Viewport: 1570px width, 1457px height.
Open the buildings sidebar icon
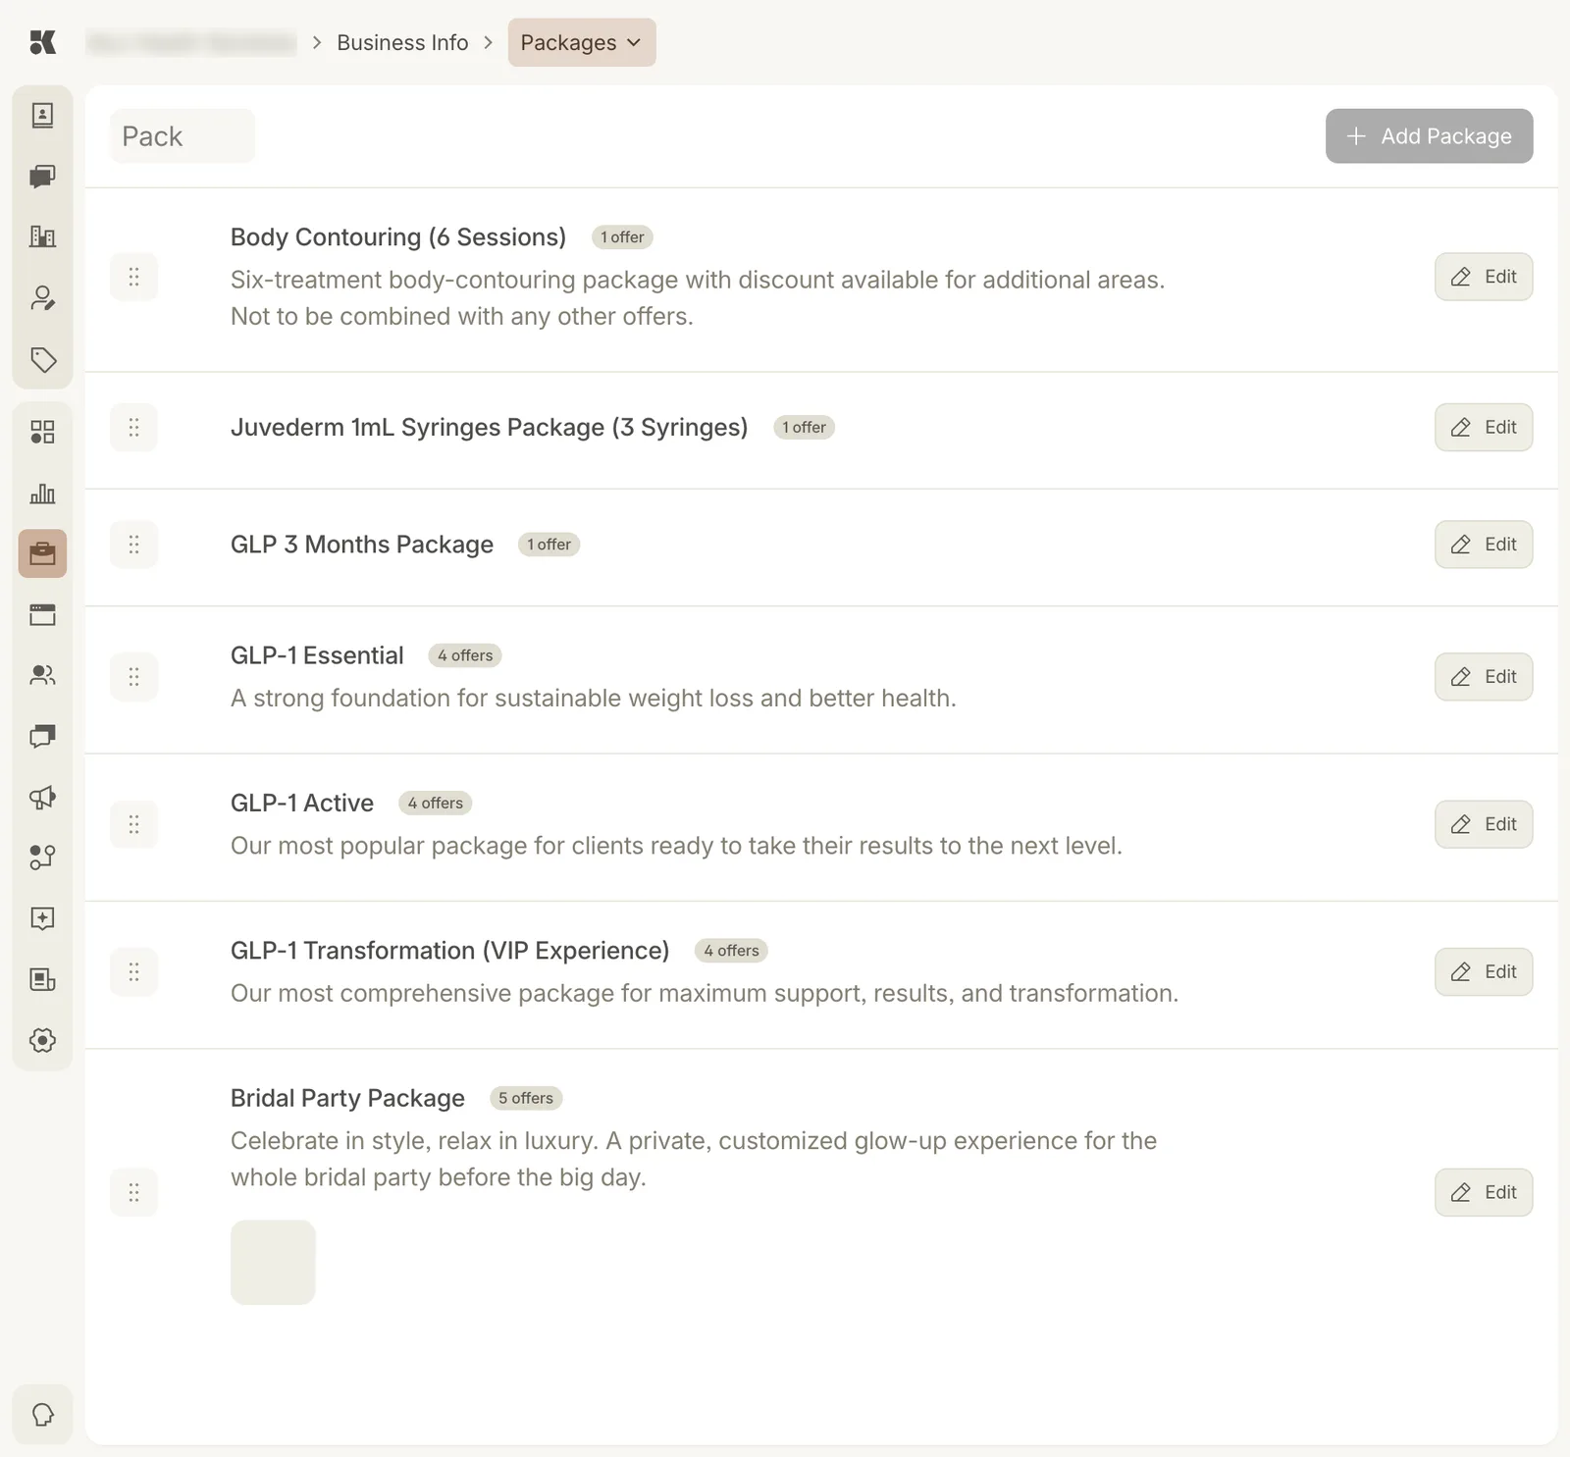[42, 236]
